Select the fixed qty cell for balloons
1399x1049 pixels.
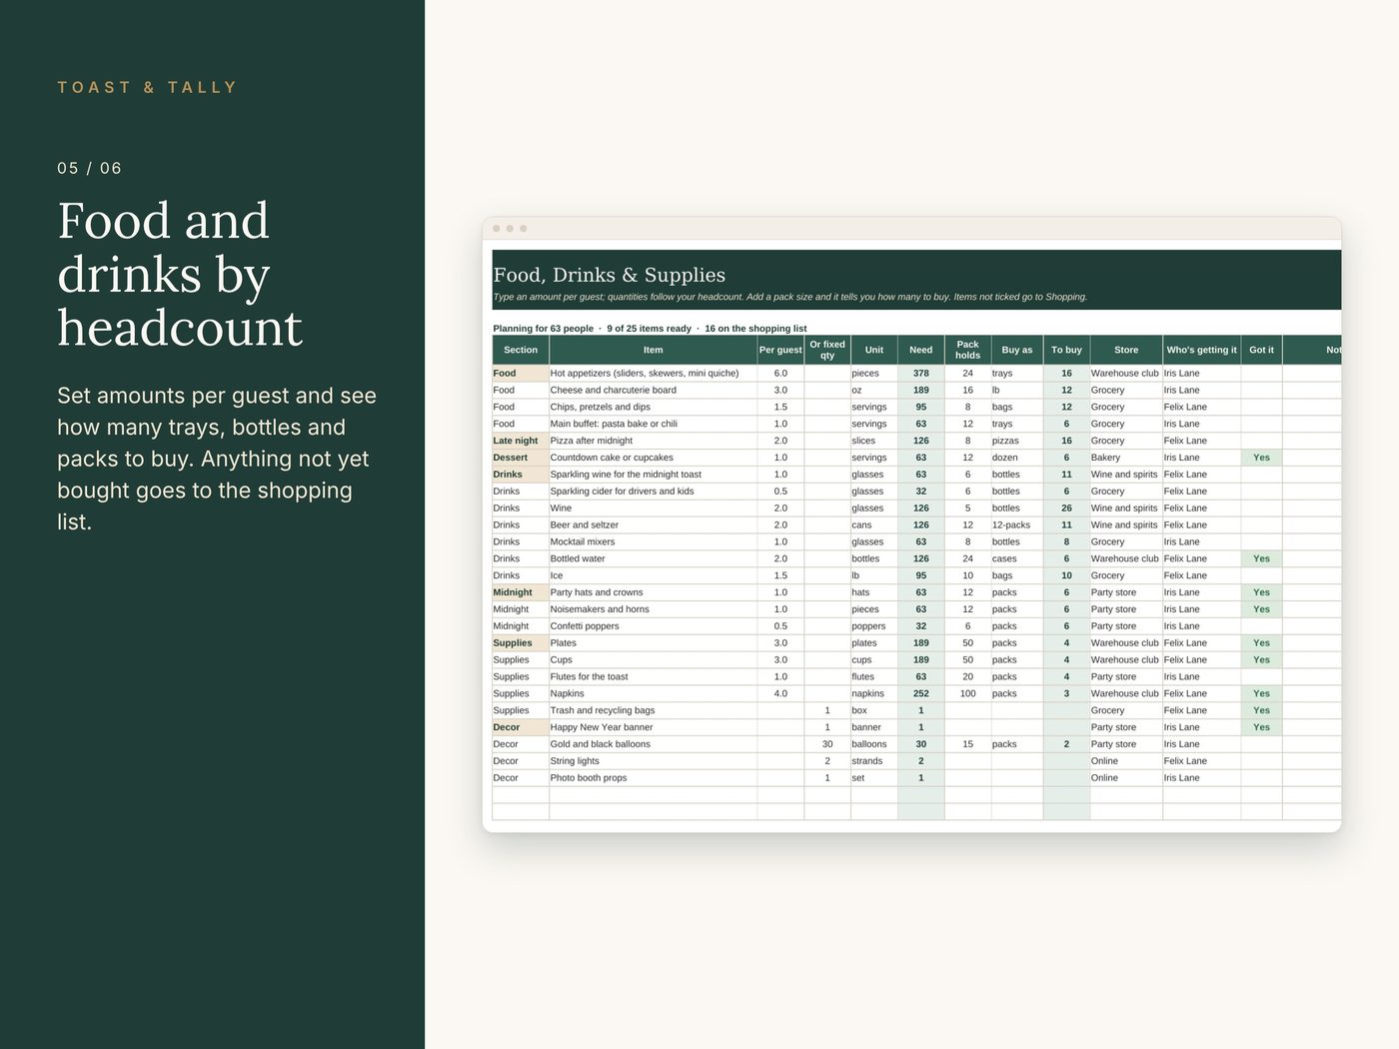pyautogui.click(x=827, y=744)
